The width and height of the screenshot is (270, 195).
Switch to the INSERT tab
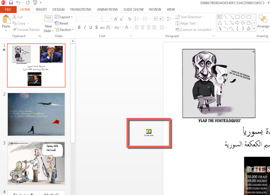pyautogui.click(x=41, y=10)
